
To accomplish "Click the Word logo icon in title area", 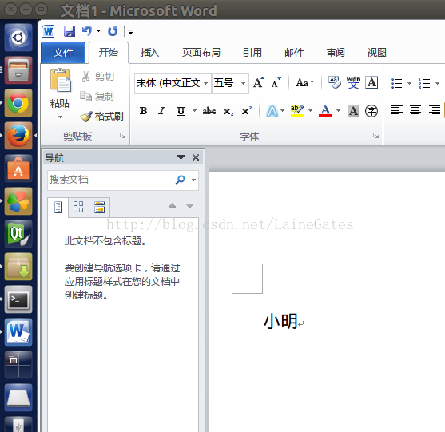I will tap(48, 31).
